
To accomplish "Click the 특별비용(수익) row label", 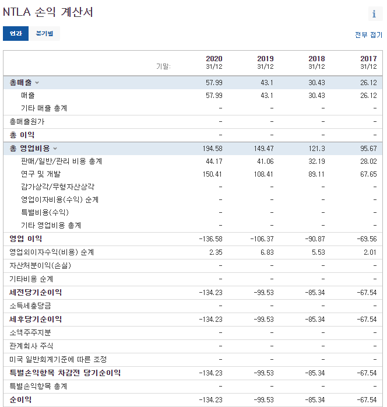I will (45, 213).
